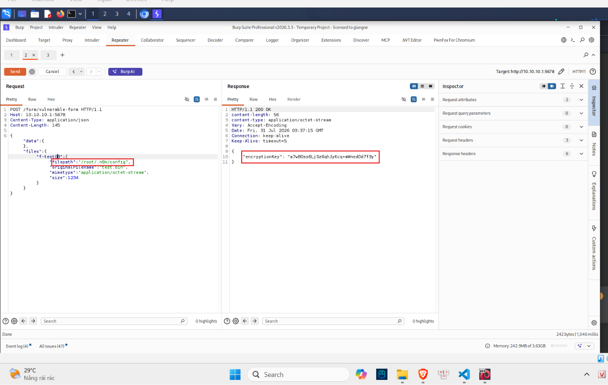The image size is (608, 385).
Task: Open the Intruder menu in menu bar
Action: 56,28
